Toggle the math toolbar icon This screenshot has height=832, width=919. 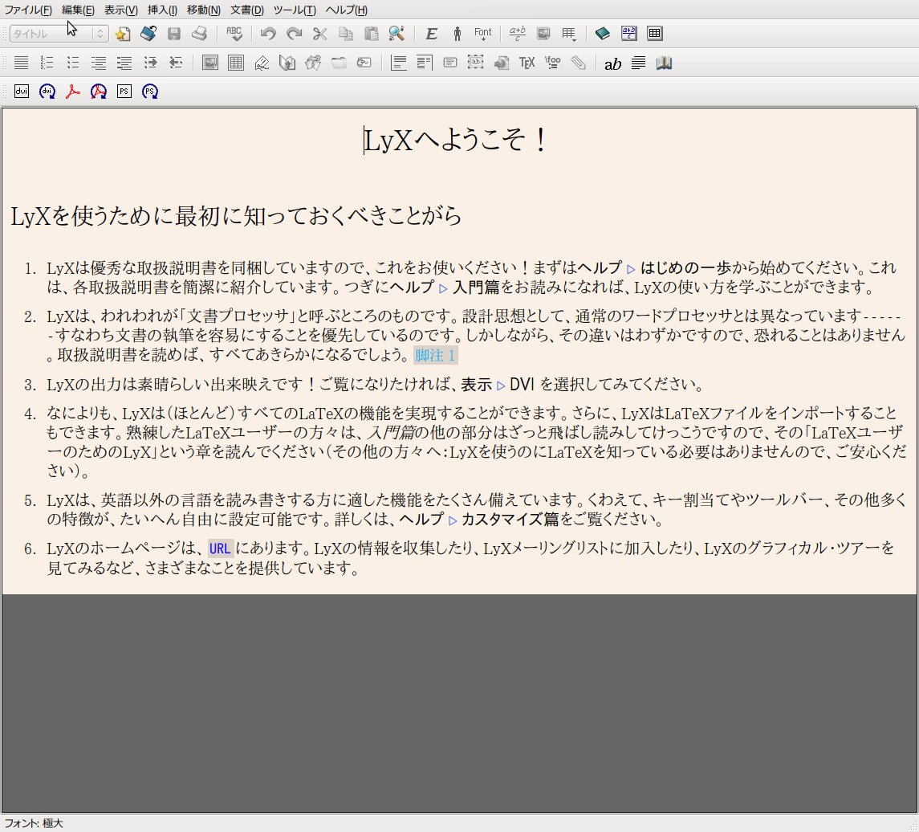pyautogui.click(x=629, y=34)
